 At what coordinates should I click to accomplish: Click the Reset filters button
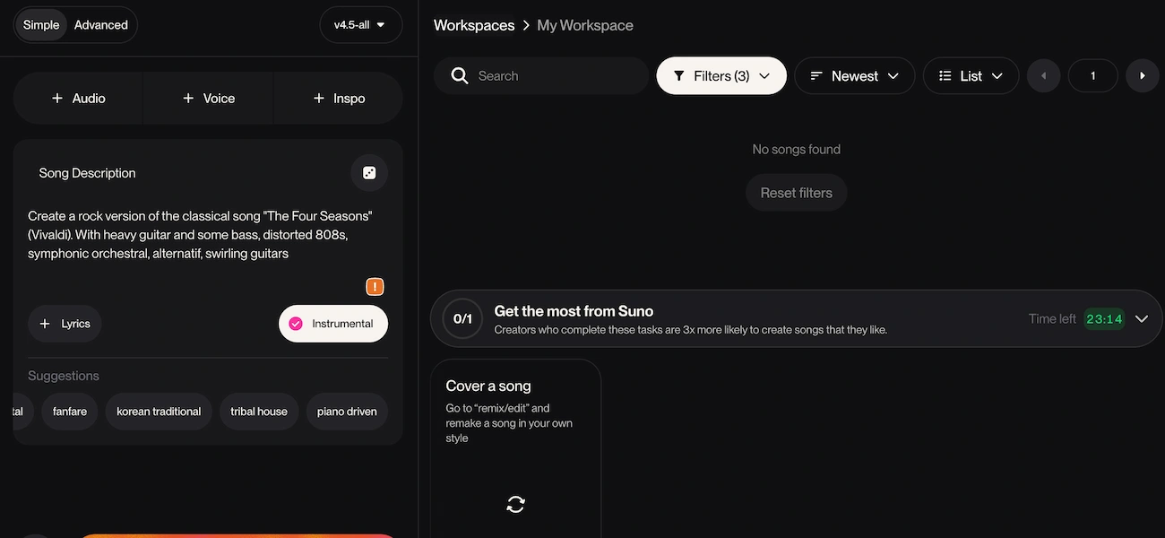pyautogui.click(x=797, y=193)
